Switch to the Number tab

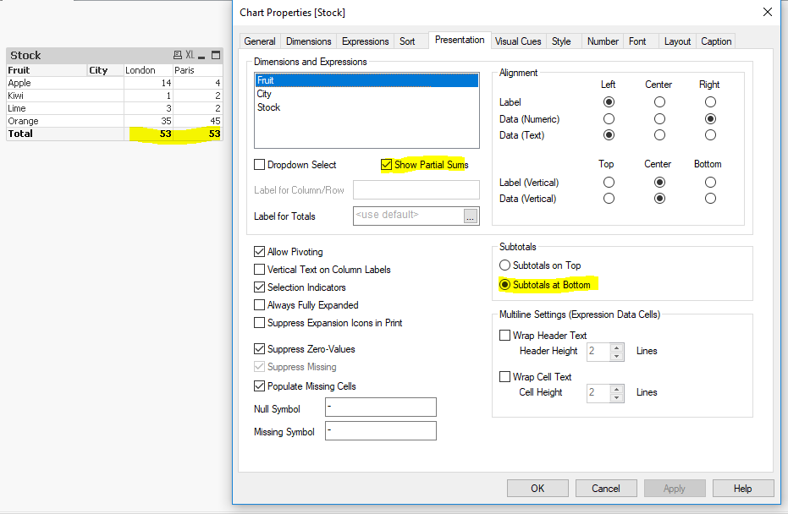click(603, 41)
